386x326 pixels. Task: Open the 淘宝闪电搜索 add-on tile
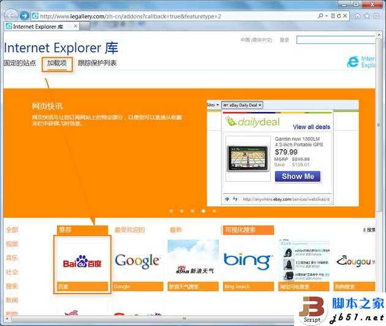304,265
